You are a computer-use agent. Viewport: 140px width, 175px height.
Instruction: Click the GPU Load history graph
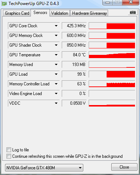tap(112, 74)
